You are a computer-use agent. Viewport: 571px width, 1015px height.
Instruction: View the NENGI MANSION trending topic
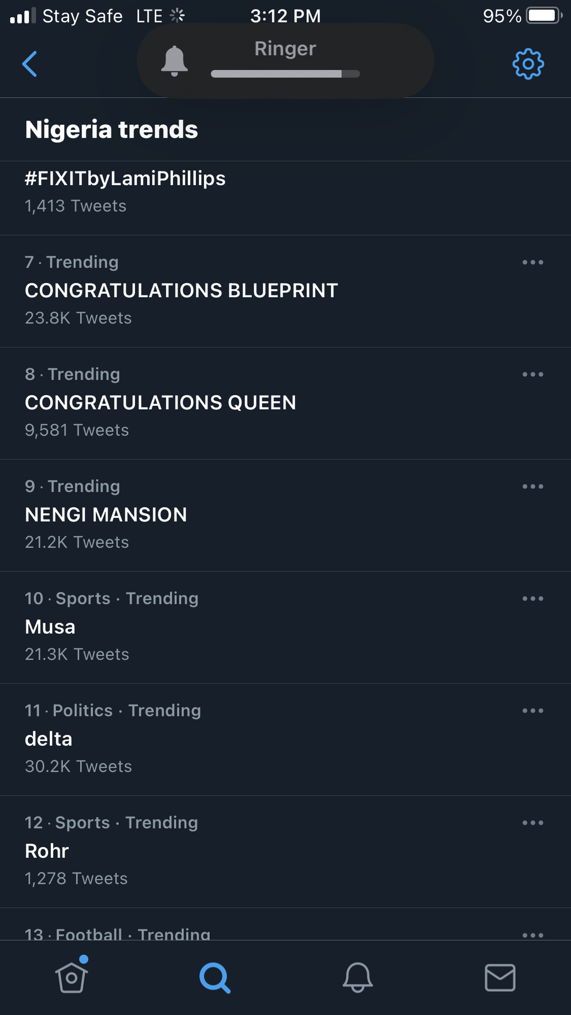(106, 514)
